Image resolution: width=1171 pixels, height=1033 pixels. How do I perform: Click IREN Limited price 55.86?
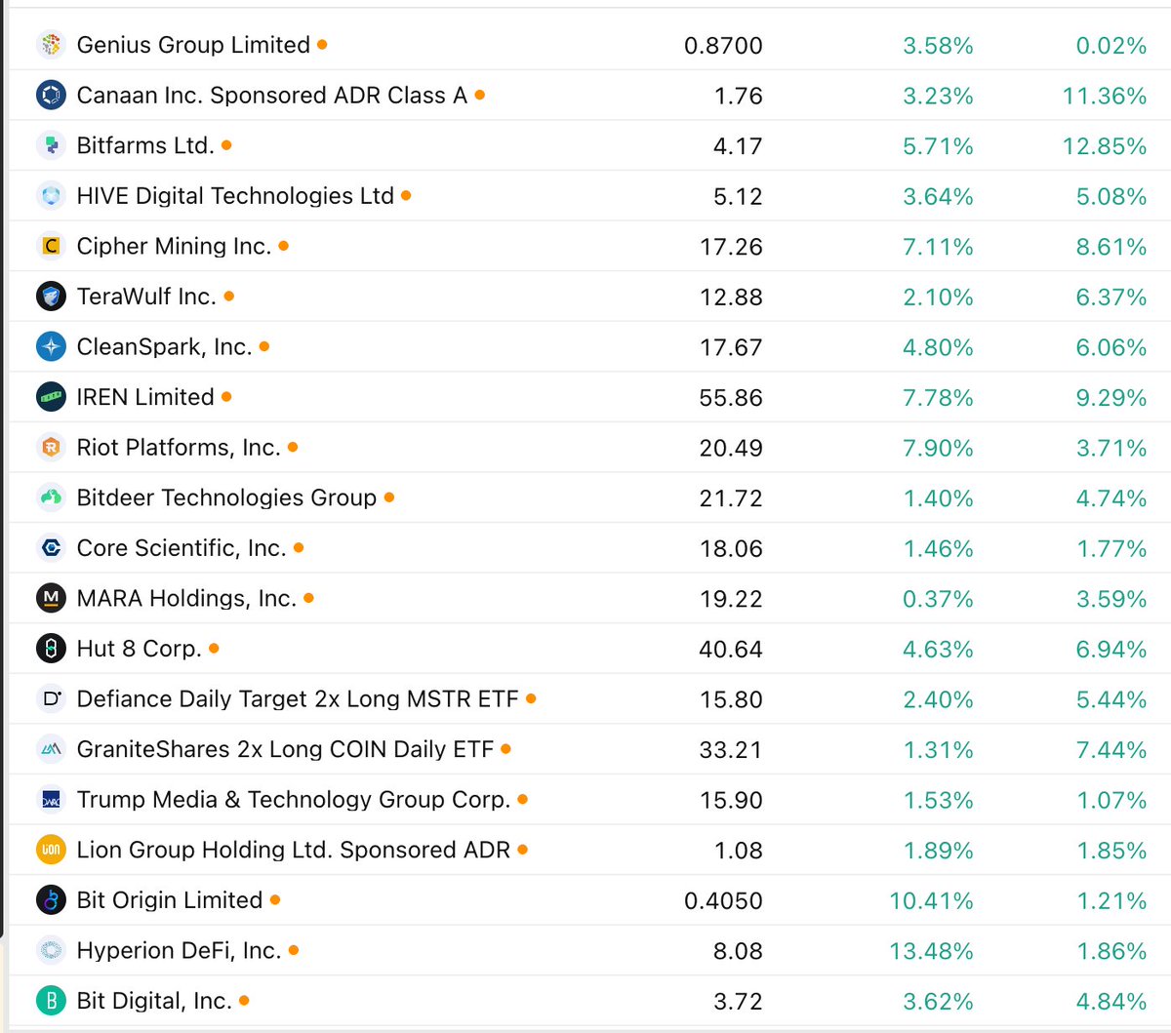tap(731, 398)
